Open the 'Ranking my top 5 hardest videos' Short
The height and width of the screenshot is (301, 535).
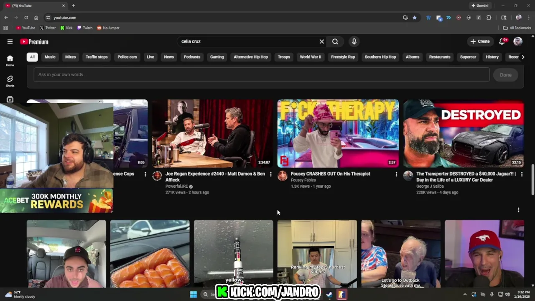point(317,254)
